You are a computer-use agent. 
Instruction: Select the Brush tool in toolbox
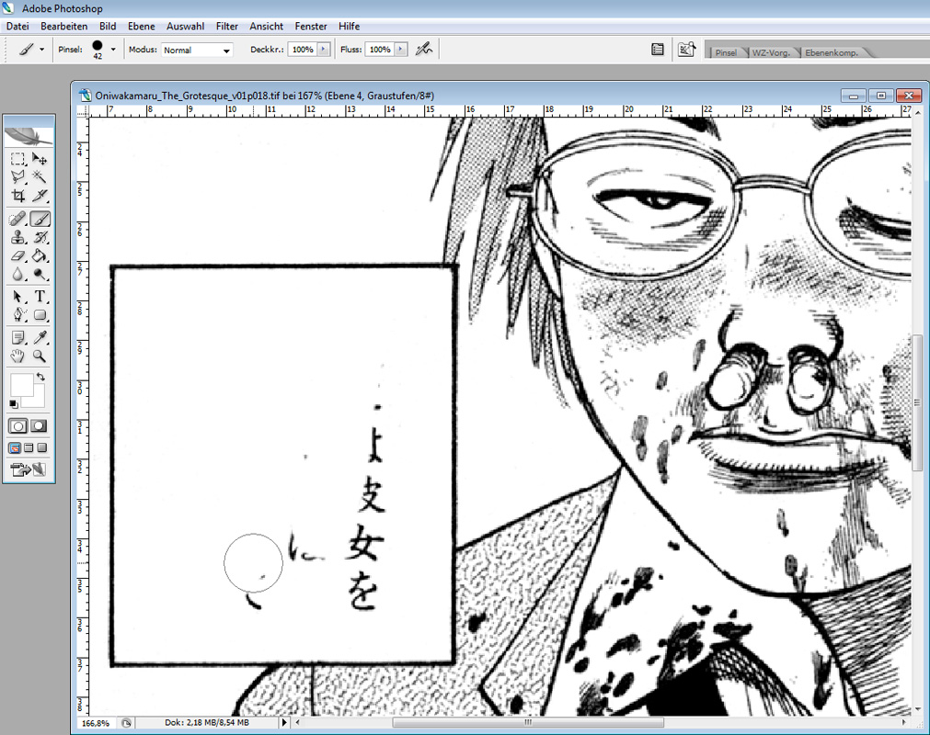tap(40, 220)
